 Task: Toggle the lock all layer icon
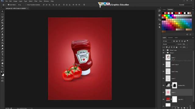pyautogui.click(x=177, y=47)
